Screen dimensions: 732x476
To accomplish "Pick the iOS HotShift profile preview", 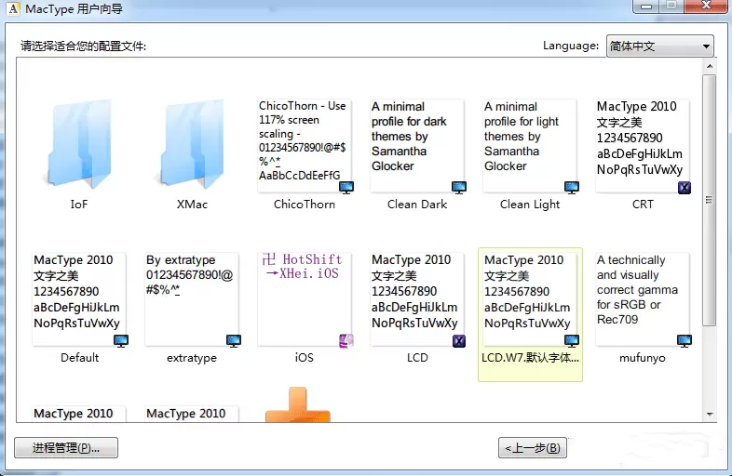I will click(305, 299).
